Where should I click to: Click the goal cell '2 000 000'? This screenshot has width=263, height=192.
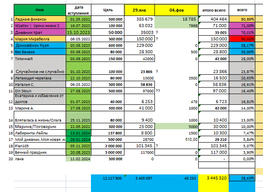pos(108,146)
